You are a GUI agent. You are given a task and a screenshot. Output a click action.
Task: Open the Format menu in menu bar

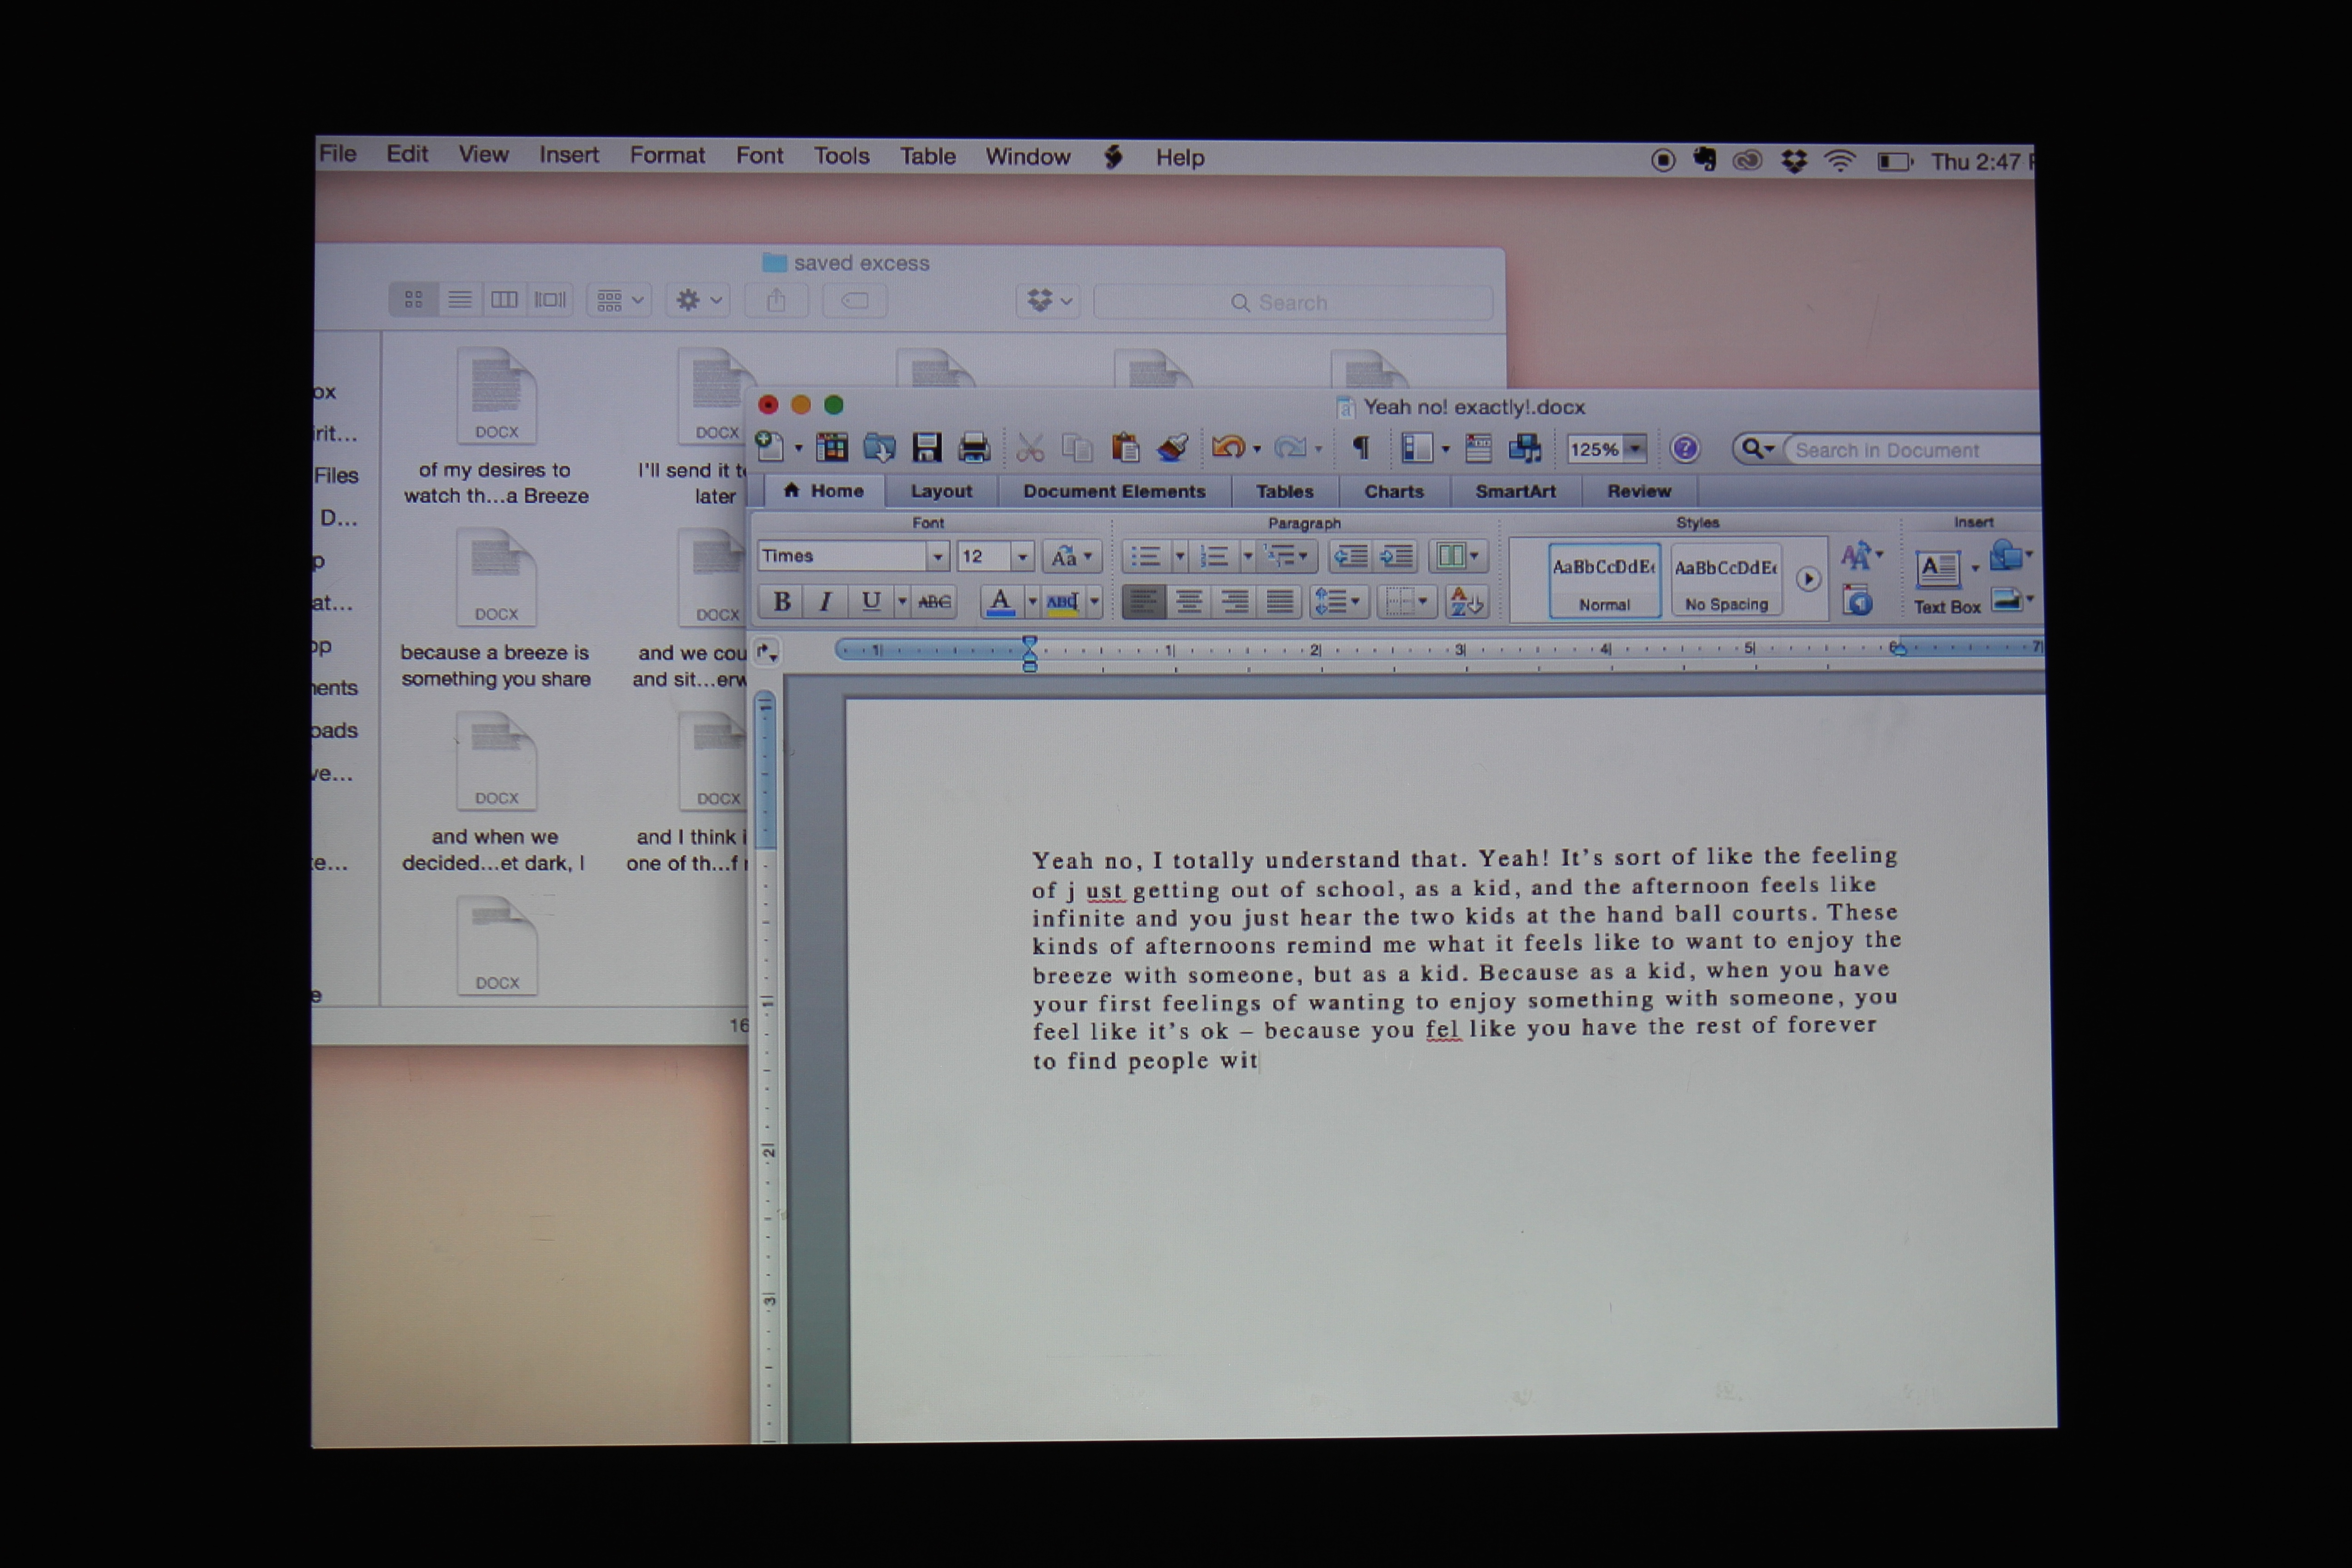coord(666,155)
